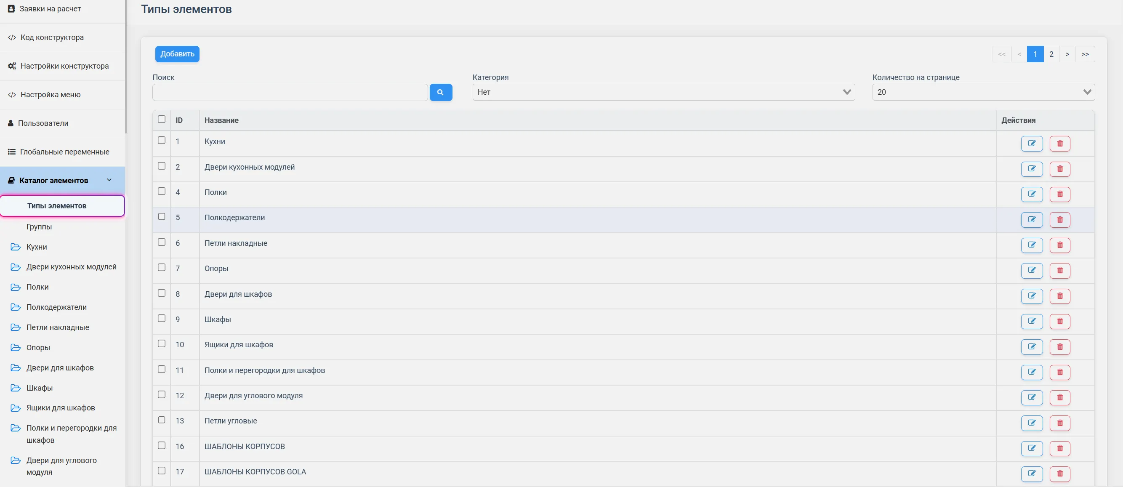Select Группы submenu link
1123x487 pixels.
pos(39,227)
